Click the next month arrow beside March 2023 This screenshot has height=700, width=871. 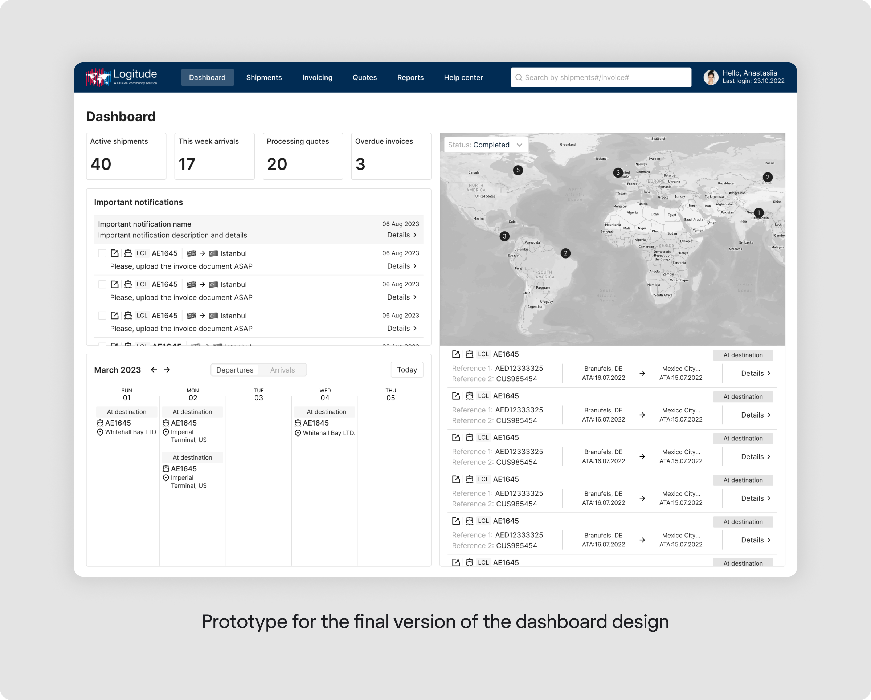167,370
